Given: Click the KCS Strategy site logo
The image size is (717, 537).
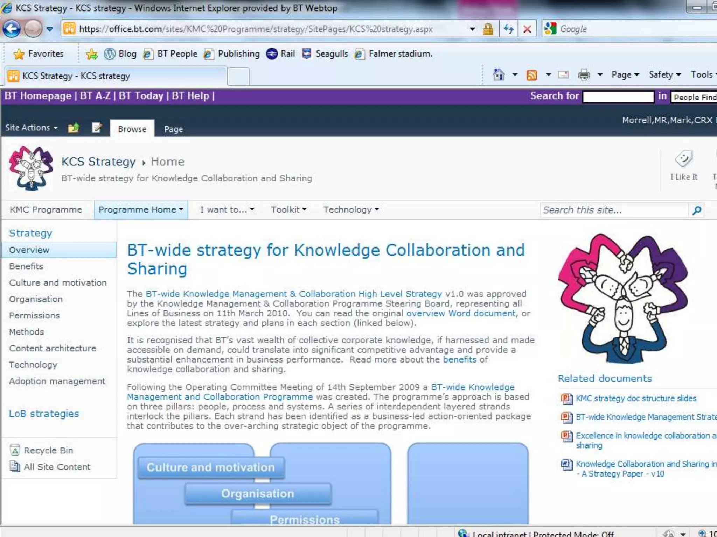Looking at the screenshot, I should coord(31,169).
